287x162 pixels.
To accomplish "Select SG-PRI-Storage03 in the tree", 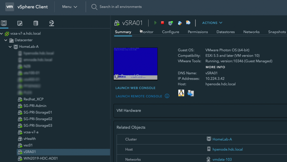I will click(38, 125).
